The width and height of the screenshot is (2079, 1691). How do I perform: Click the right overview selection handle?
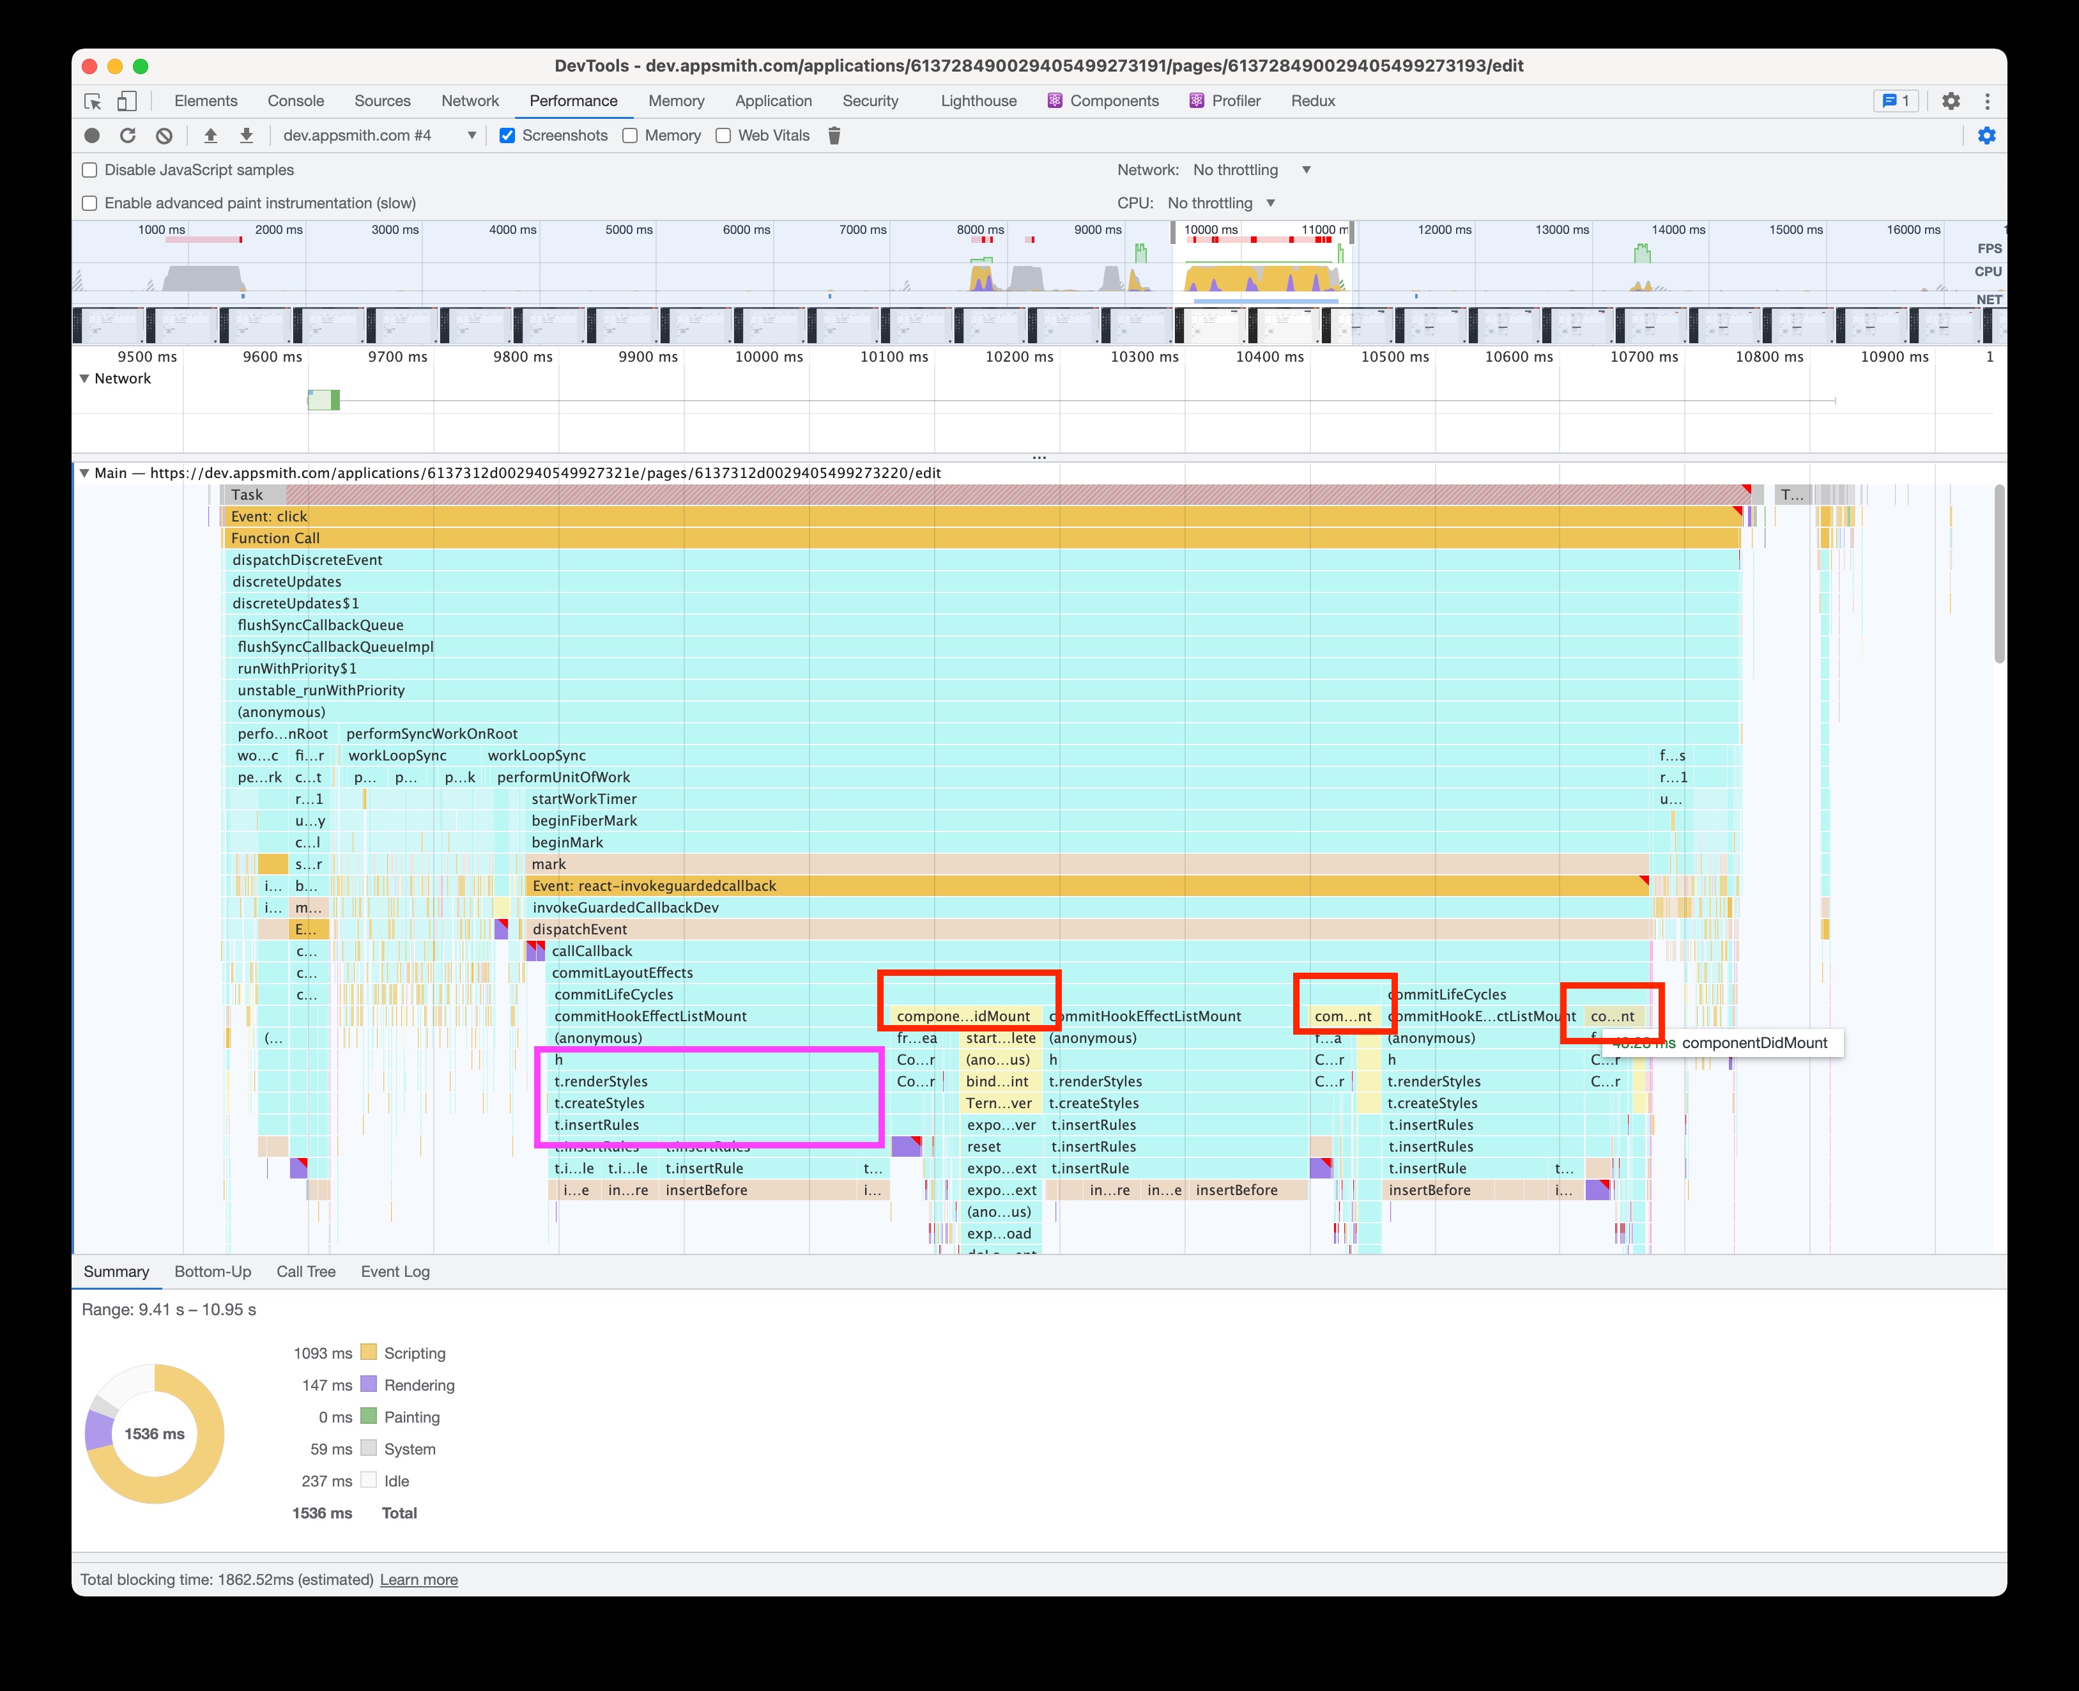click(x=1351, y=233)
